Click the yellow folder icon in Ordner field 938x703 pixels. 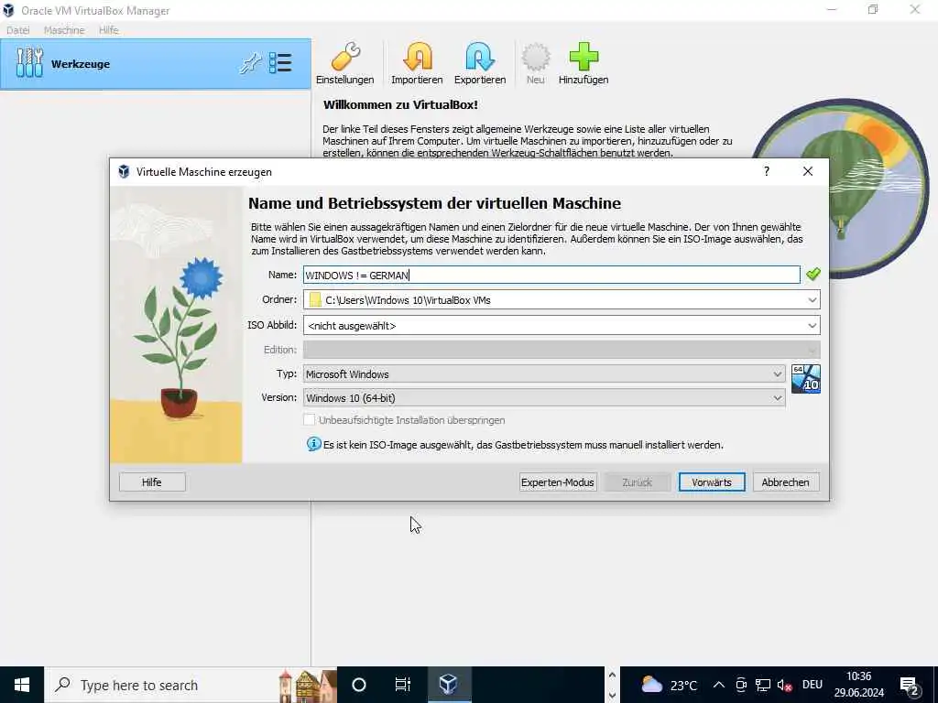(315, 300)
